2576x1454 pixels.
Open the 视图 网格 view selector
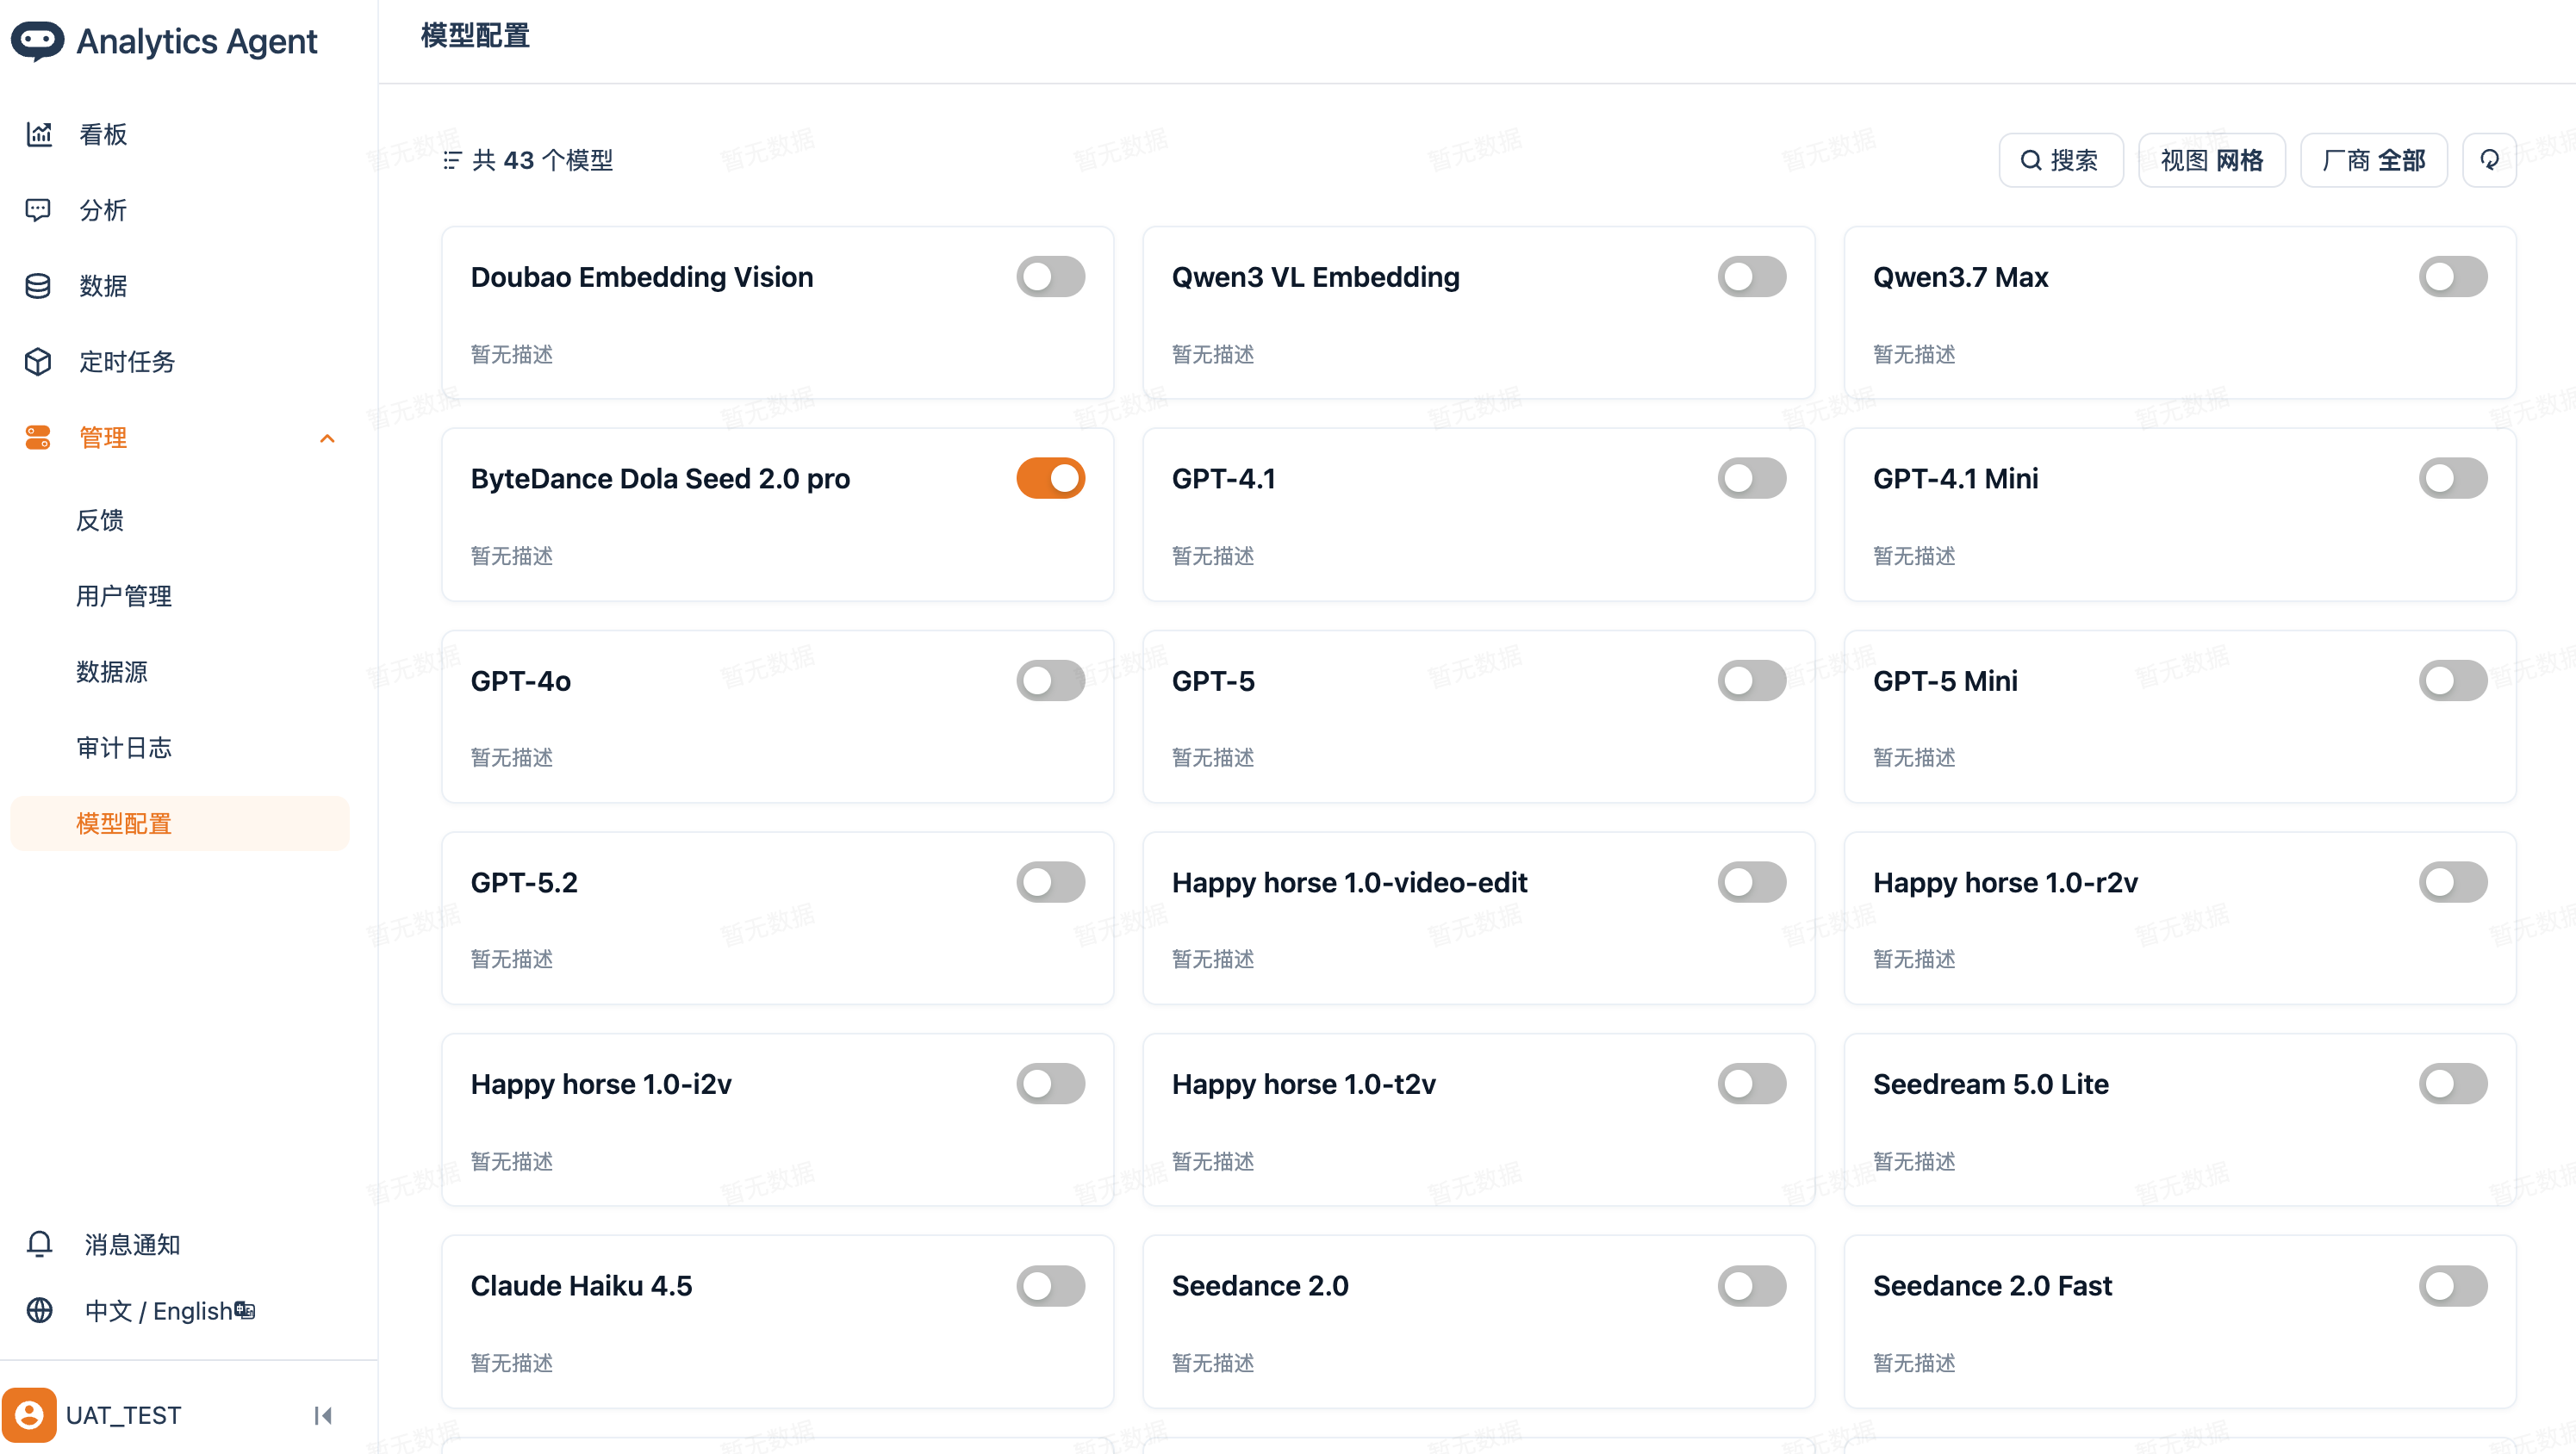tap(2211, 160)
